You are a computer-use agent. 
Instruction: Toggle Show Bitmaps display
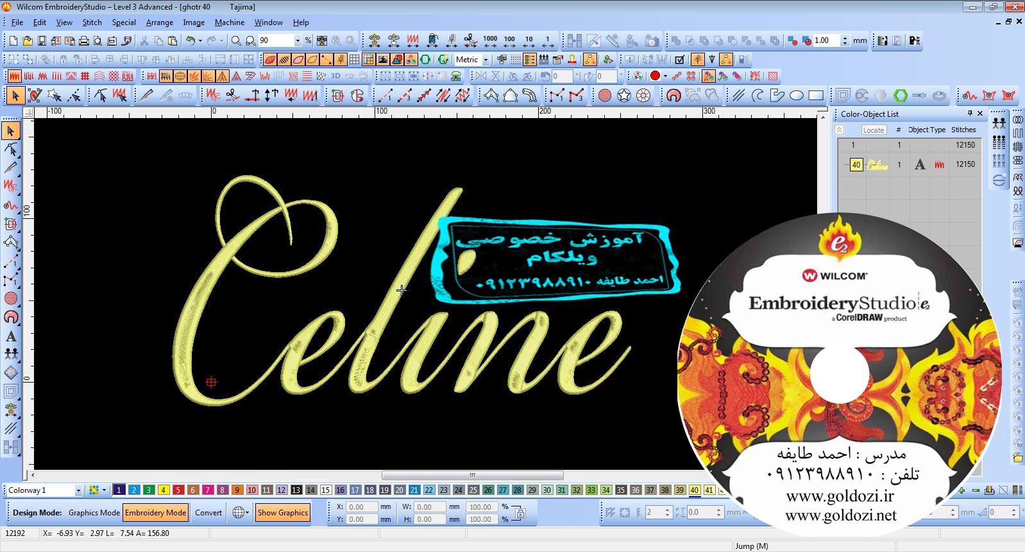[x=382, y=60]
